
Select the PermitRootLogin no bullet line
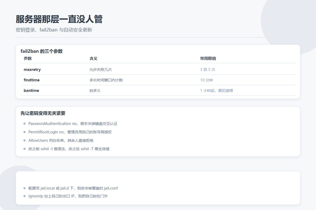pyautogui.click(x=70, y=132)
